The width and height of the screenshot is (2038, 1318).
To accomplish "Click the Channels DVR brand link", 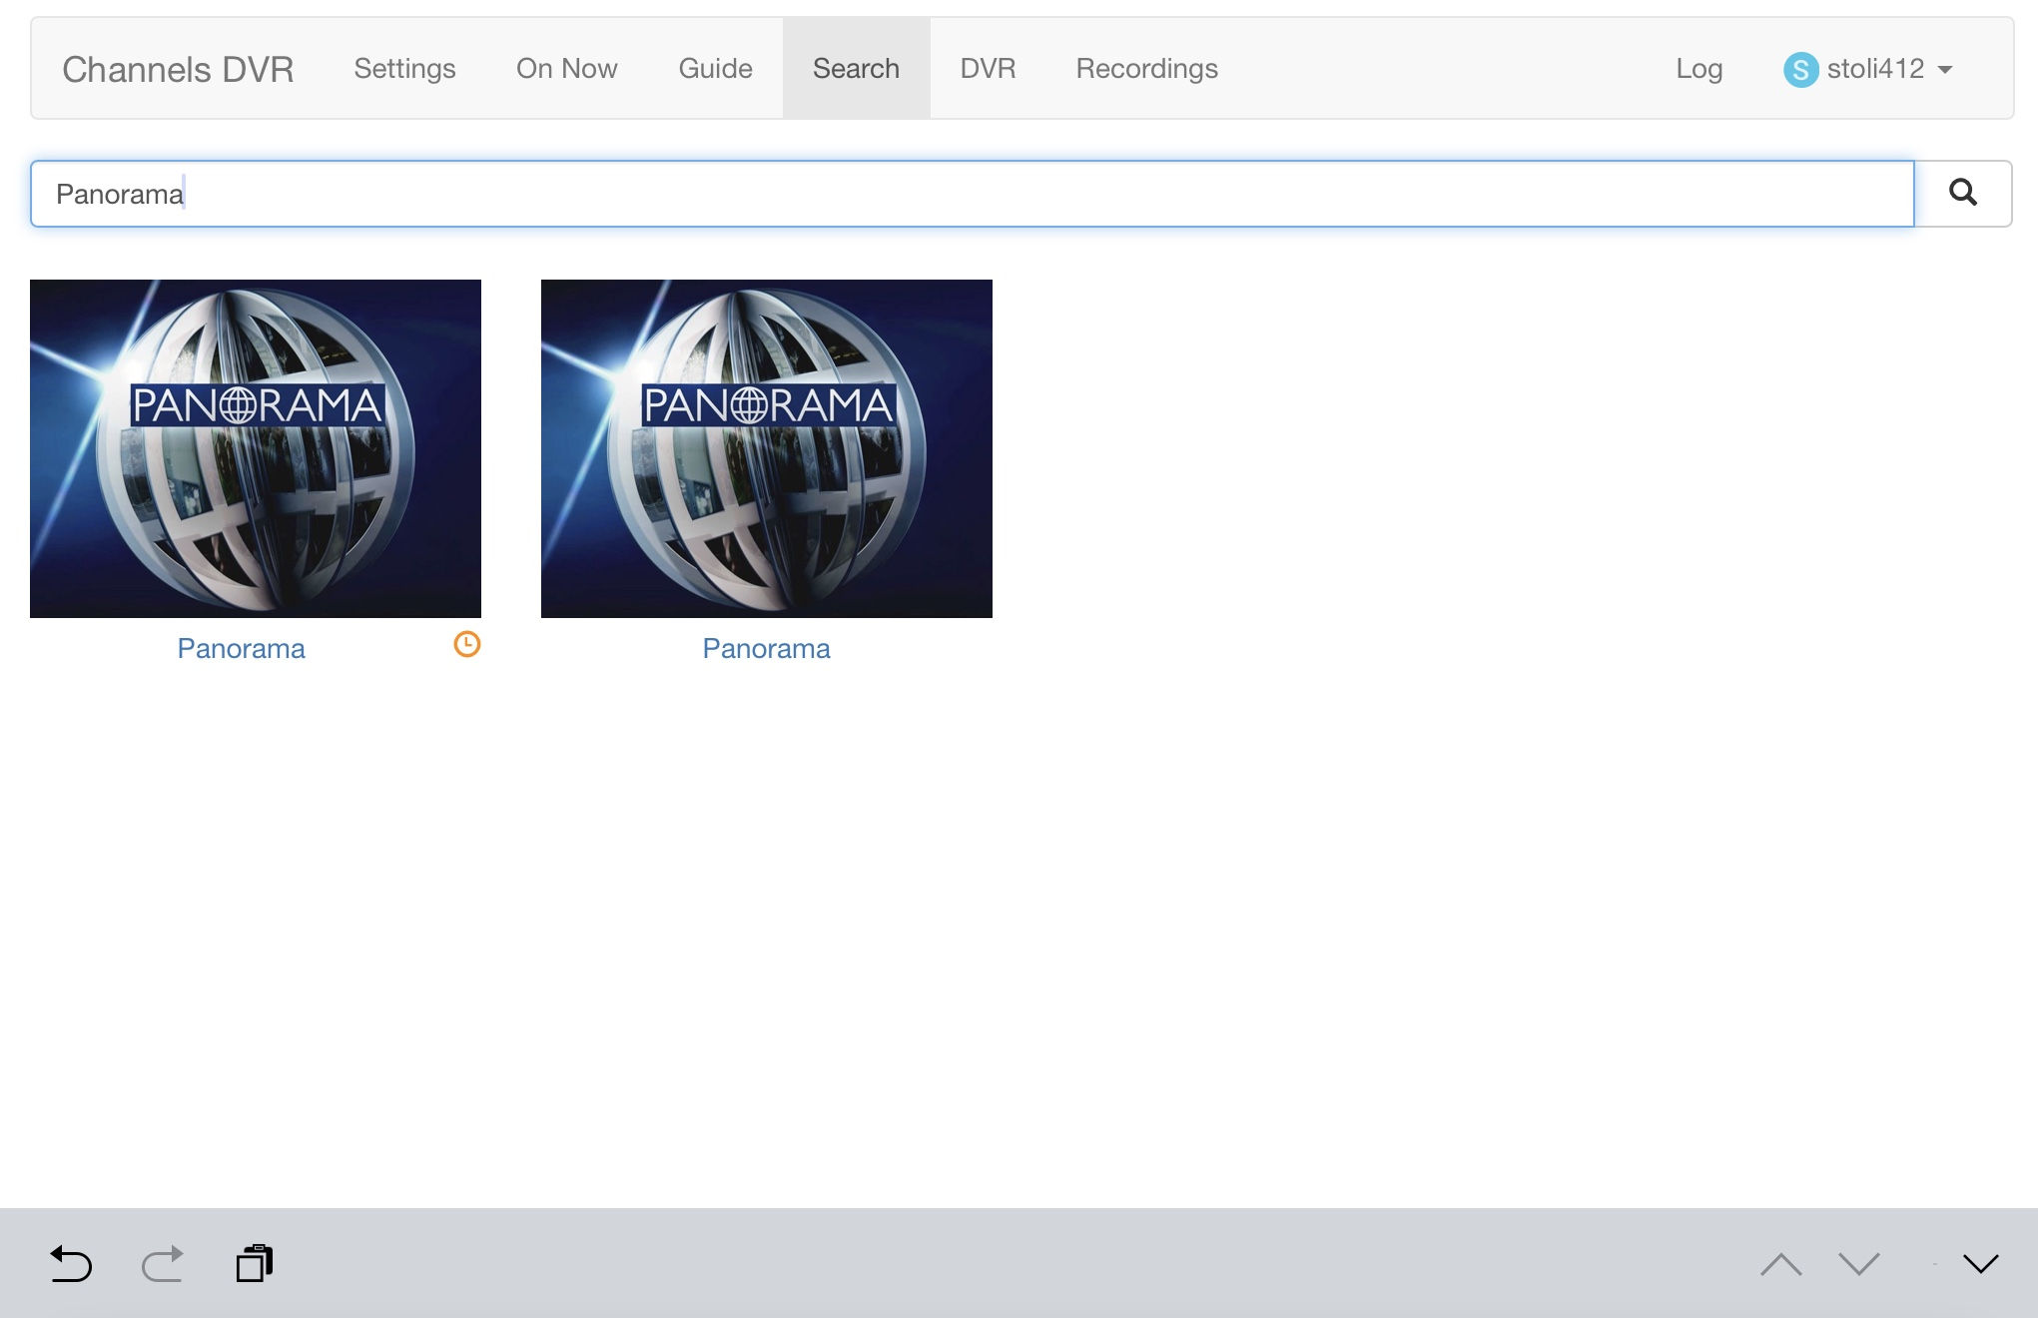I will pos(178,70).
